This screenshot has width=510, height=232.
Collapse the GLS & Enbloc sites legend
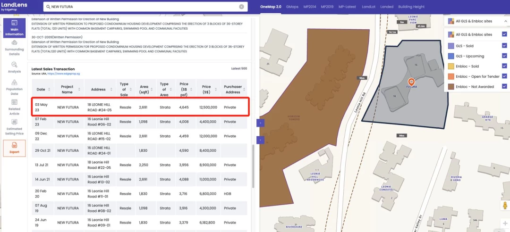pyautogui.click(x=506, y=21)
